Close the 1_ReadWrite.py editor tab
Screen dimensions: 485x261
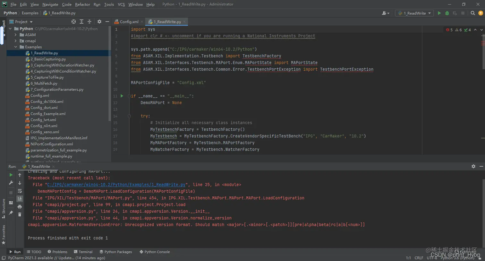coord(184,22)
